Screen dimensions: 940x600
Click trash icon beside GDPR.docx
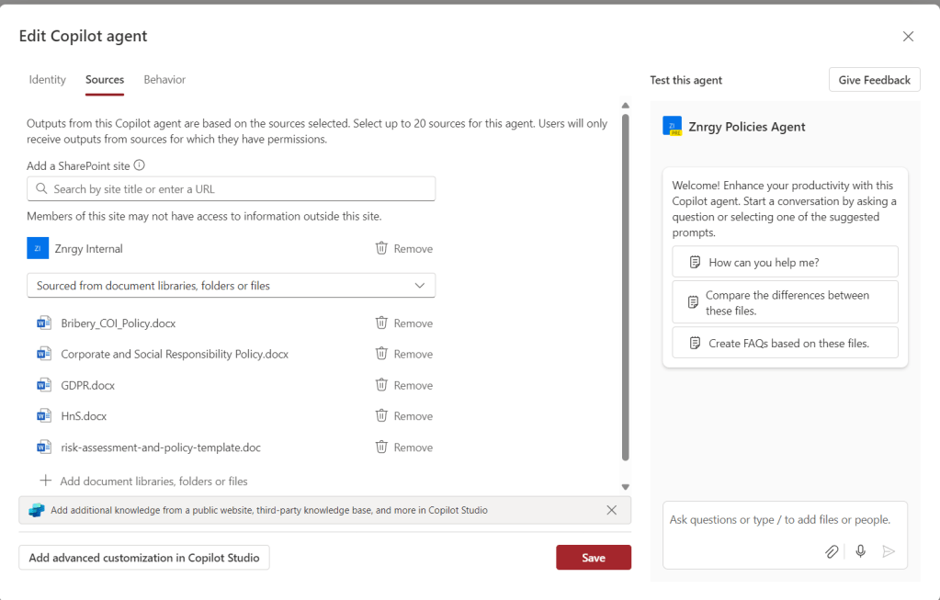coord(381,385)
